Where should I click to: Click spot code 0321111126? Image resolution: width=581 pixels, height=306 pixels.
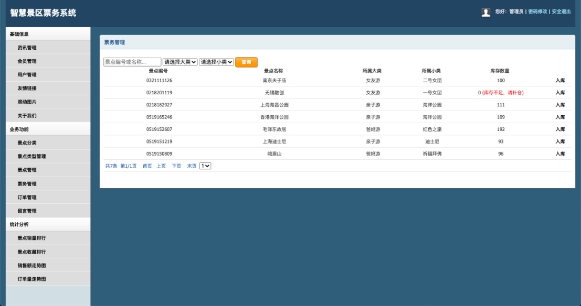[x=160, y=80]
